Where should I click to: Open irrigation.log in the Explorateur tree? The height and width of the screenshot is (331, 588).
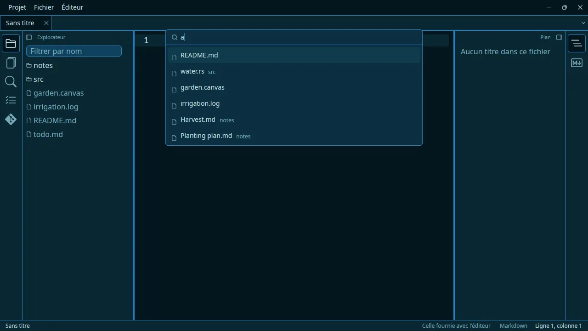click(x=52, y=107)
